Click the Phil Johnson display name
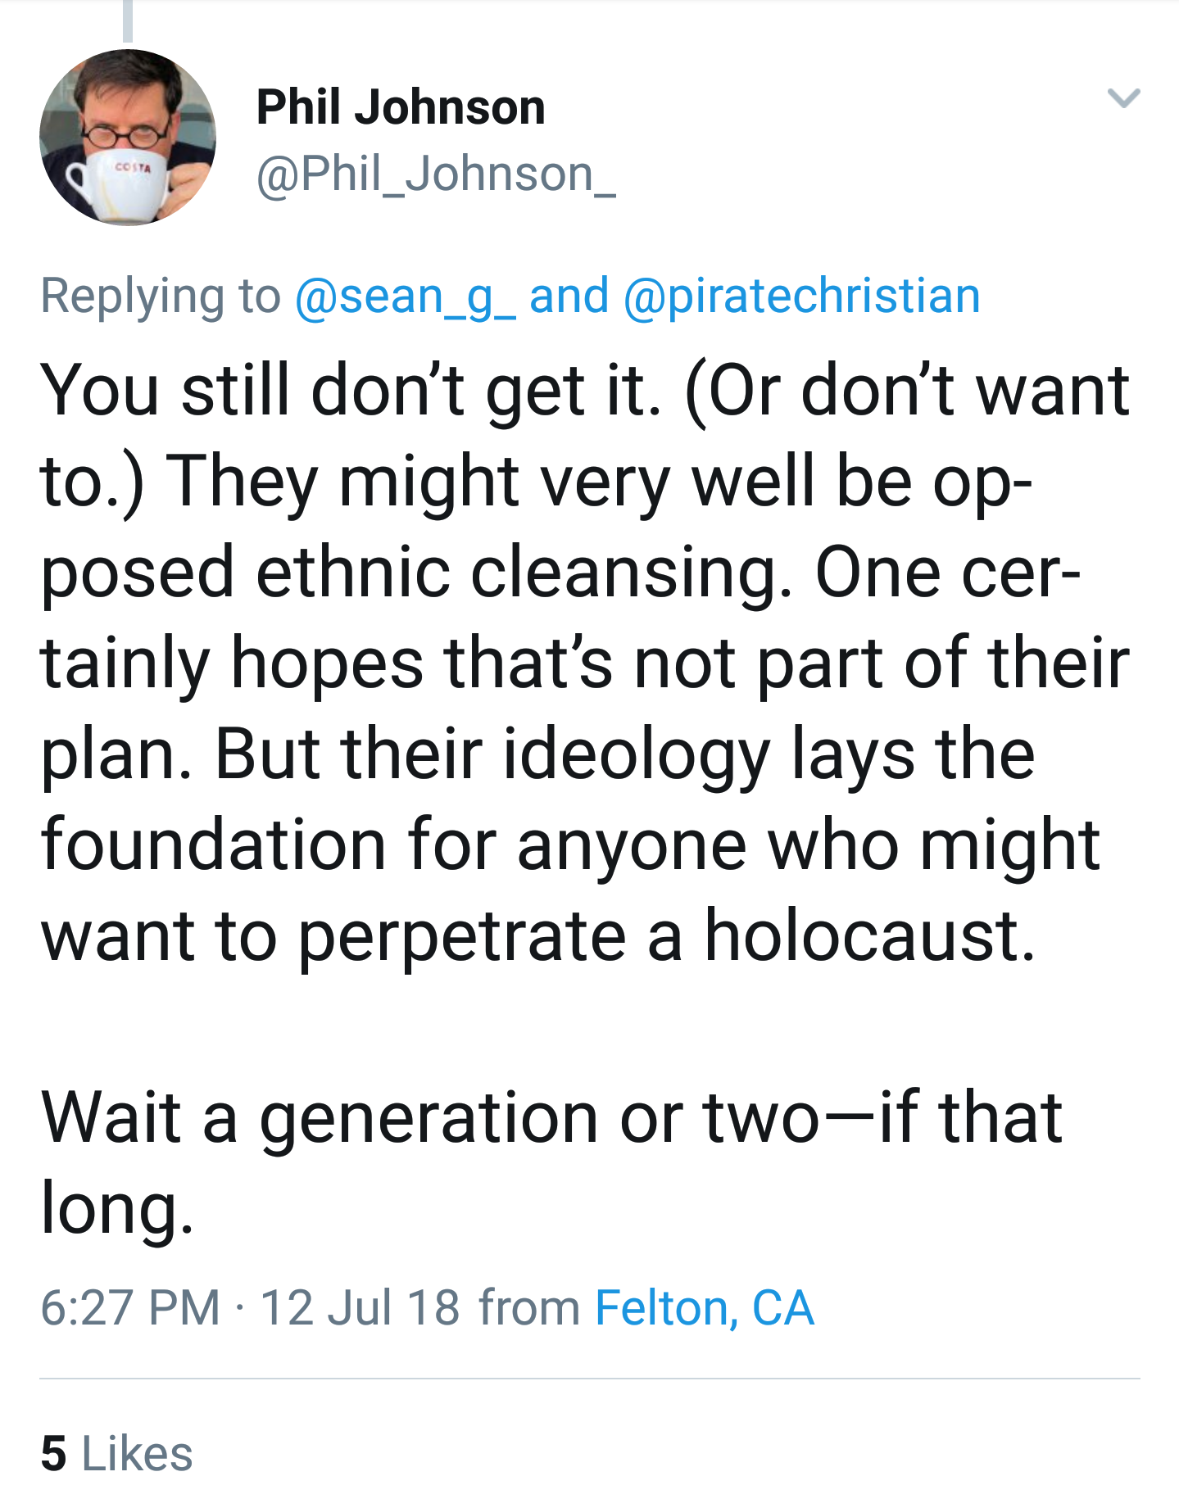The width and height of the screenshot is (1179, 1508). pyautogui.click(x=401, y=107)
